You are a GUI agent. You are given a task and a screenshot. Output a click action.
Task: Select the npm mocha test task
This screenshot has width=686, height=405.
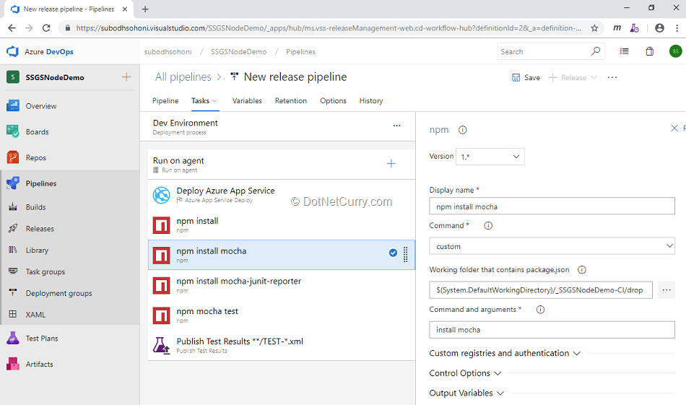click(282, 315)
